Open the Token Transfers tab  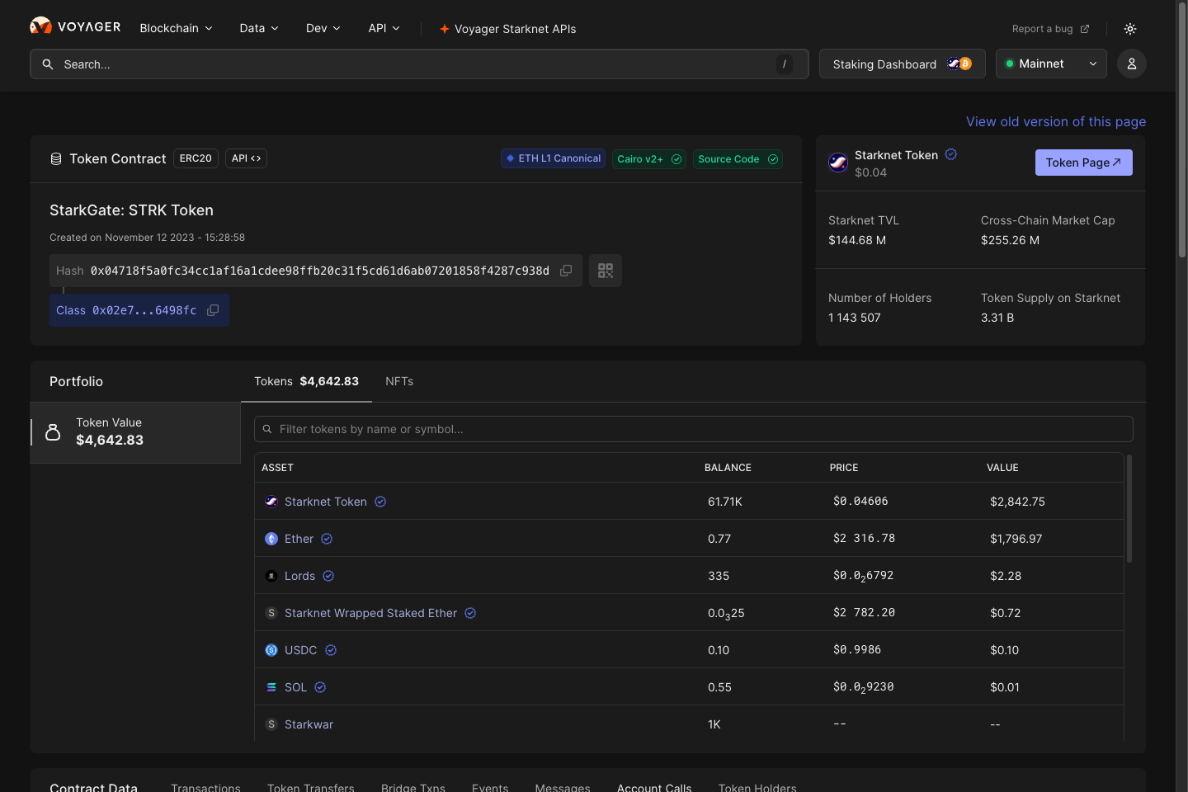point(311,788)
